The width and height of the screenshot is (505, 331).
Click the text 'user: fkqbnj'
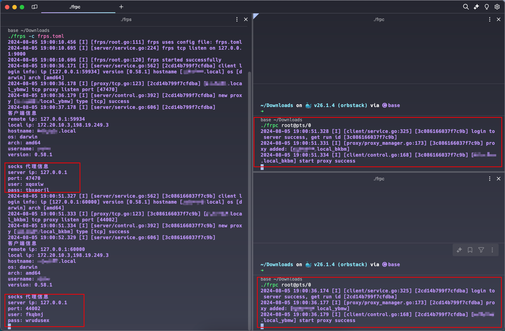click(x=26, y=314)
